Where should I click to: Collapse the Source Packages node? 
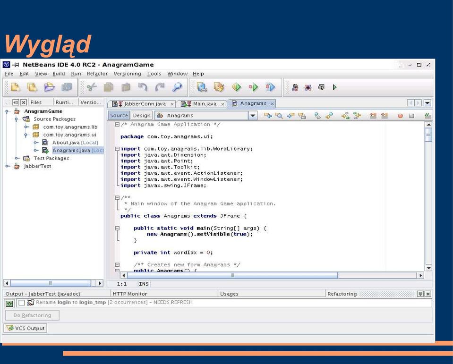pos(17,119)
